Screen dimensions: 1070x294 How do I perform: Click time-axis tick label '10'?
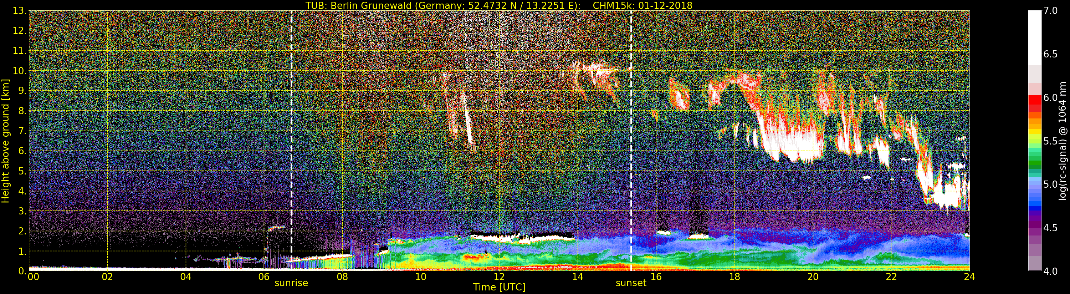point(421,277)
